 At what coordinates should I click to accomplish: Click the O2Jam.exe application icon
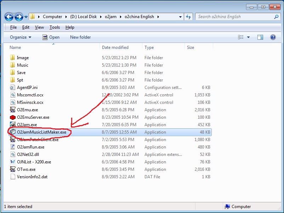point(13,125)
